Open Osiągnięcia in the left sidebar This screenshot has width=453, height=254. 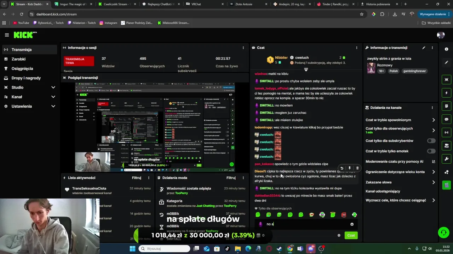29,68
